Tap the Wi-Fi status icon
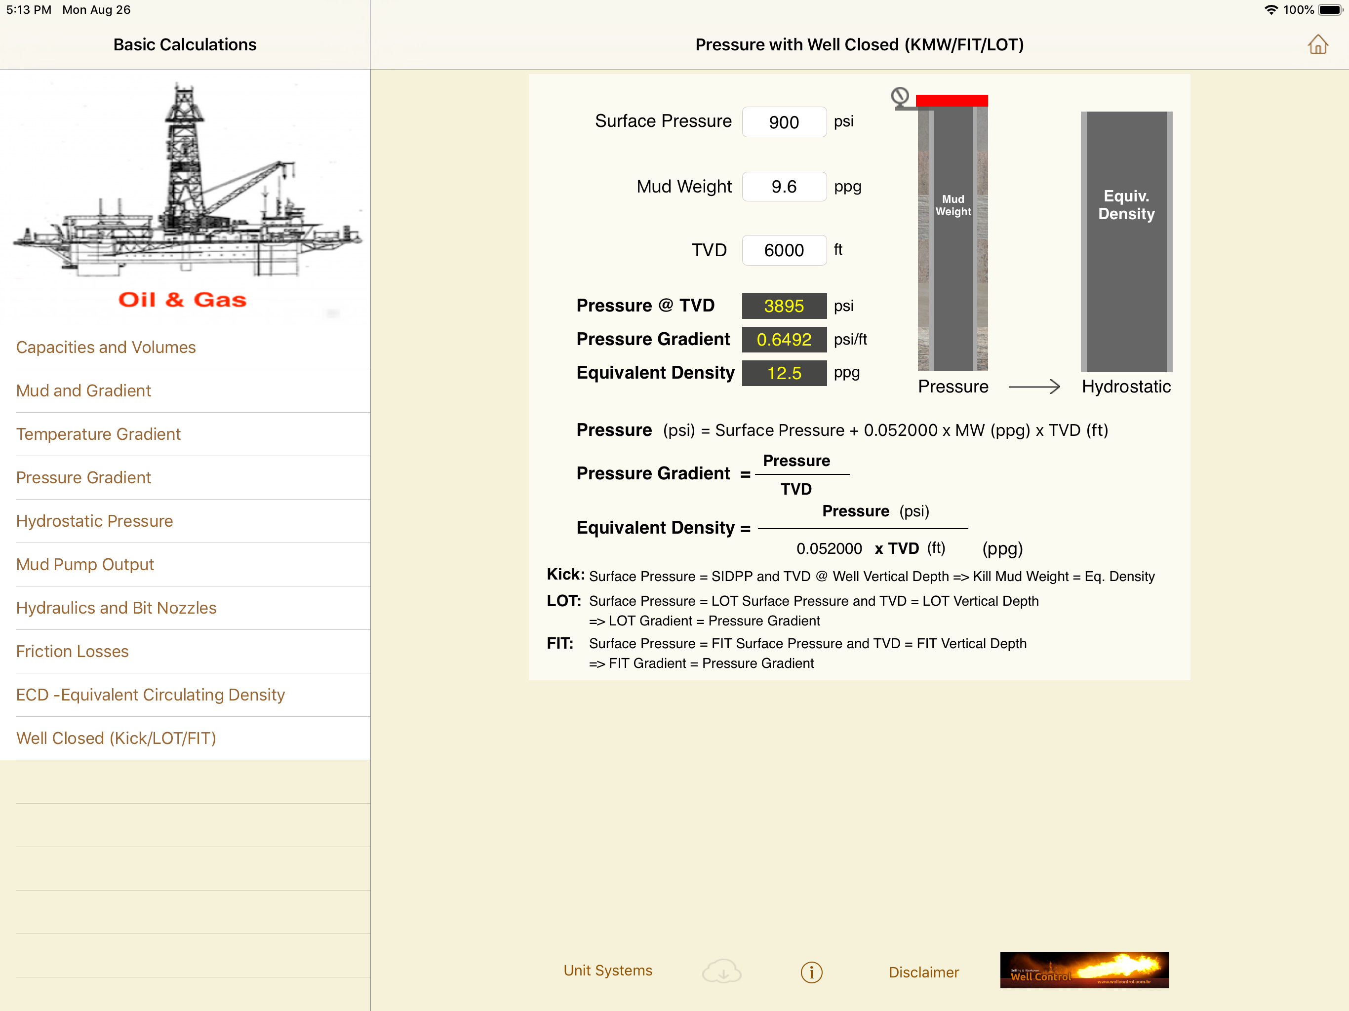 [1271, 10]
